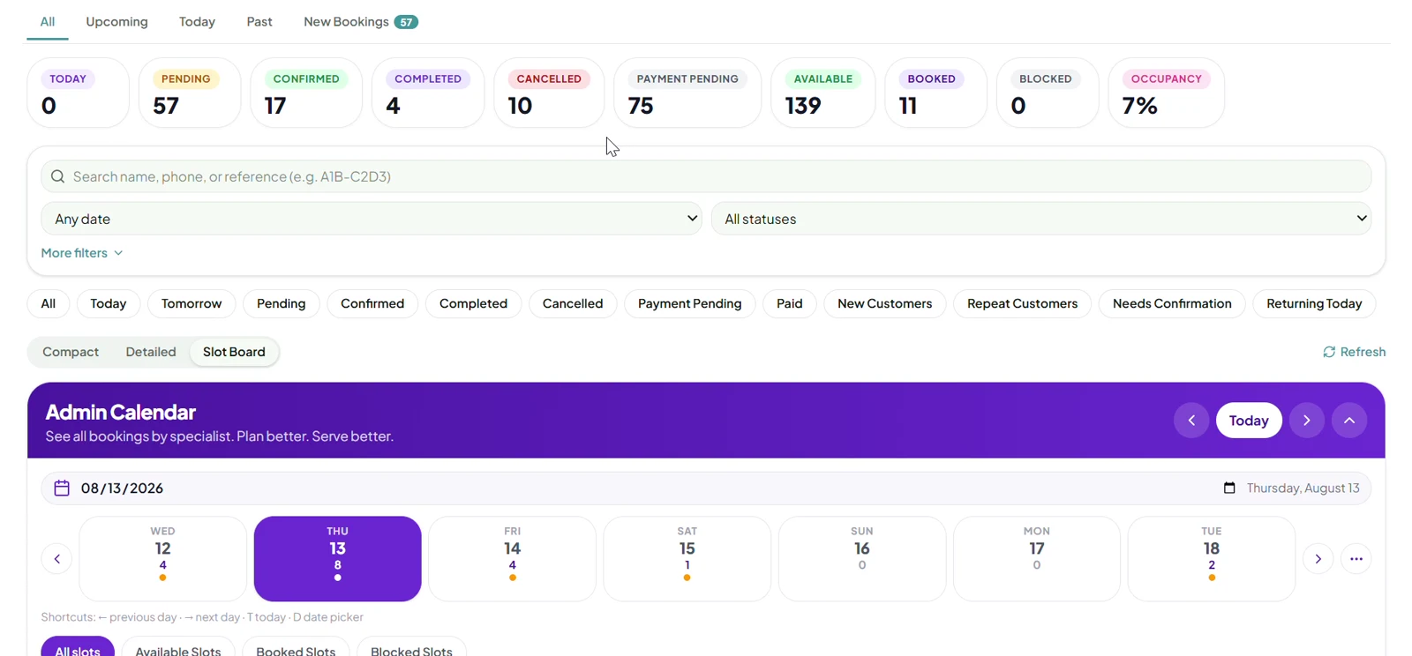Screen dimensions: 1412x656
Task: Switch to the All tab
Action: 48,22
